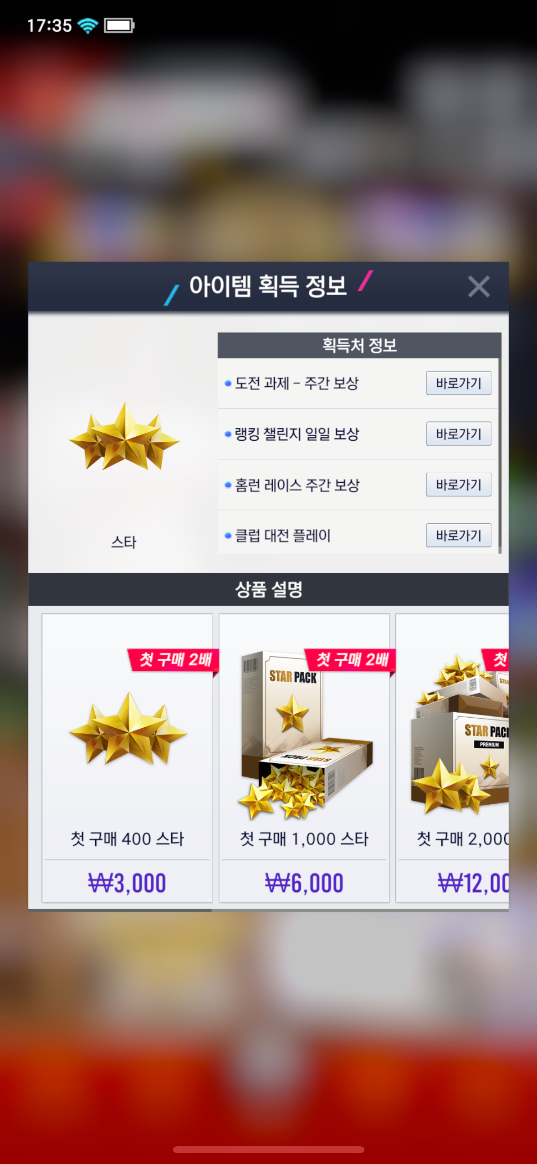Viewport: 537px width, 1164px height.
Task: Tap the large gold 스타 item icon
Action: coord(124,436)
